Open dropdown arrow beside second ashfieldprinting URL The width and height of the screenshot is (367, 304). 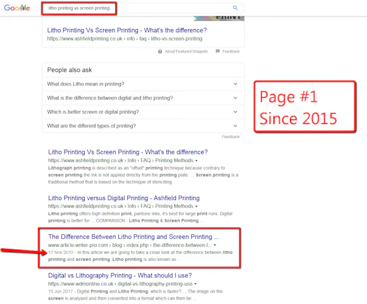point(196,206)
